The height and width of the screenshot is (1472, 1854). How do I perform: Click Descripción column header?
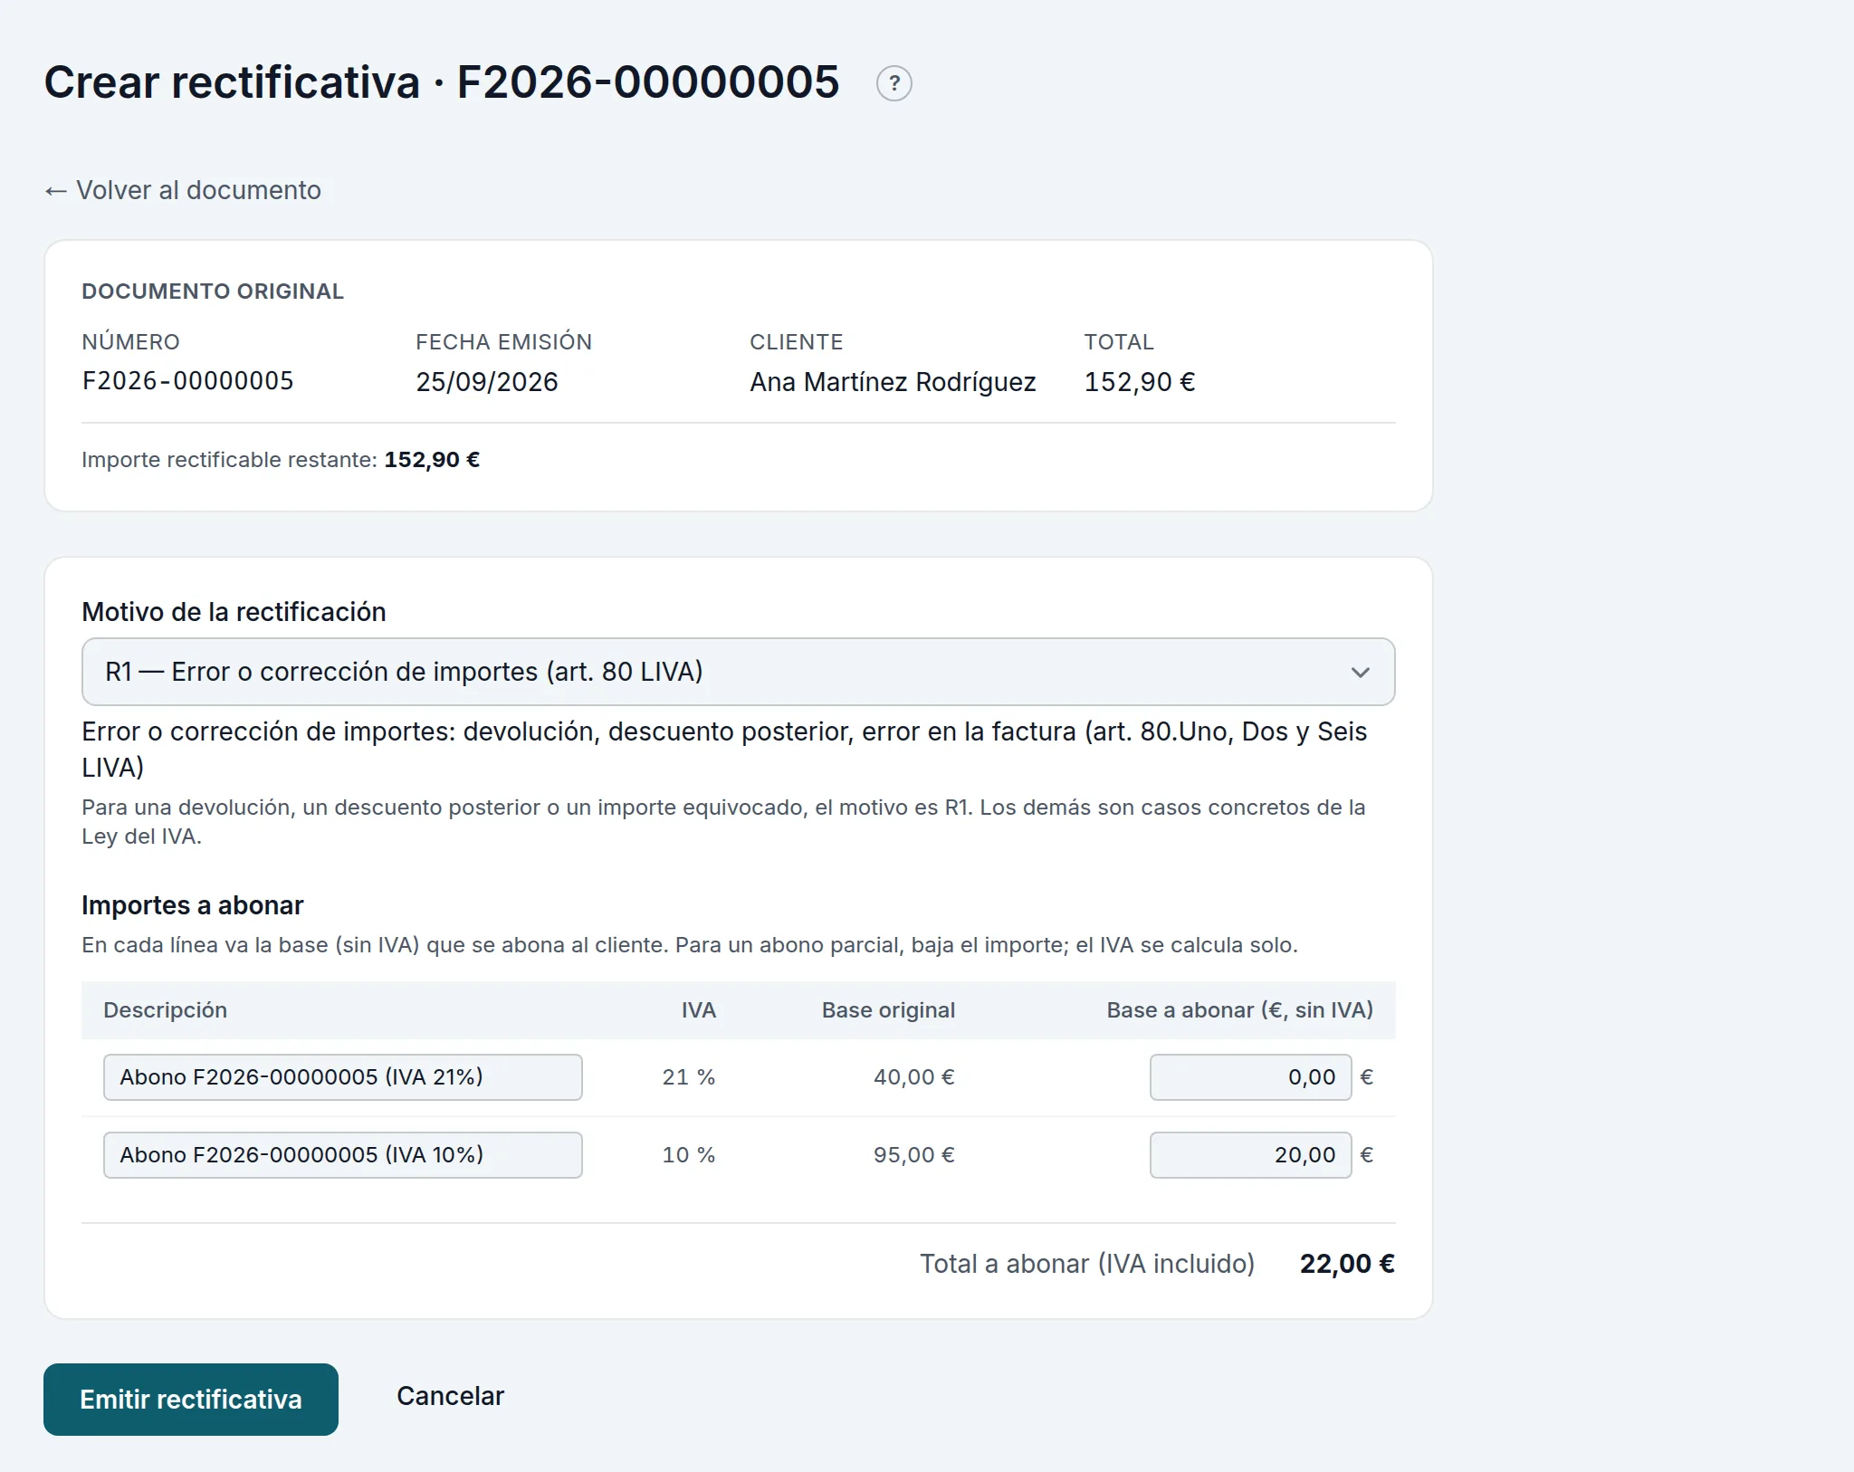pos(165,1010)
